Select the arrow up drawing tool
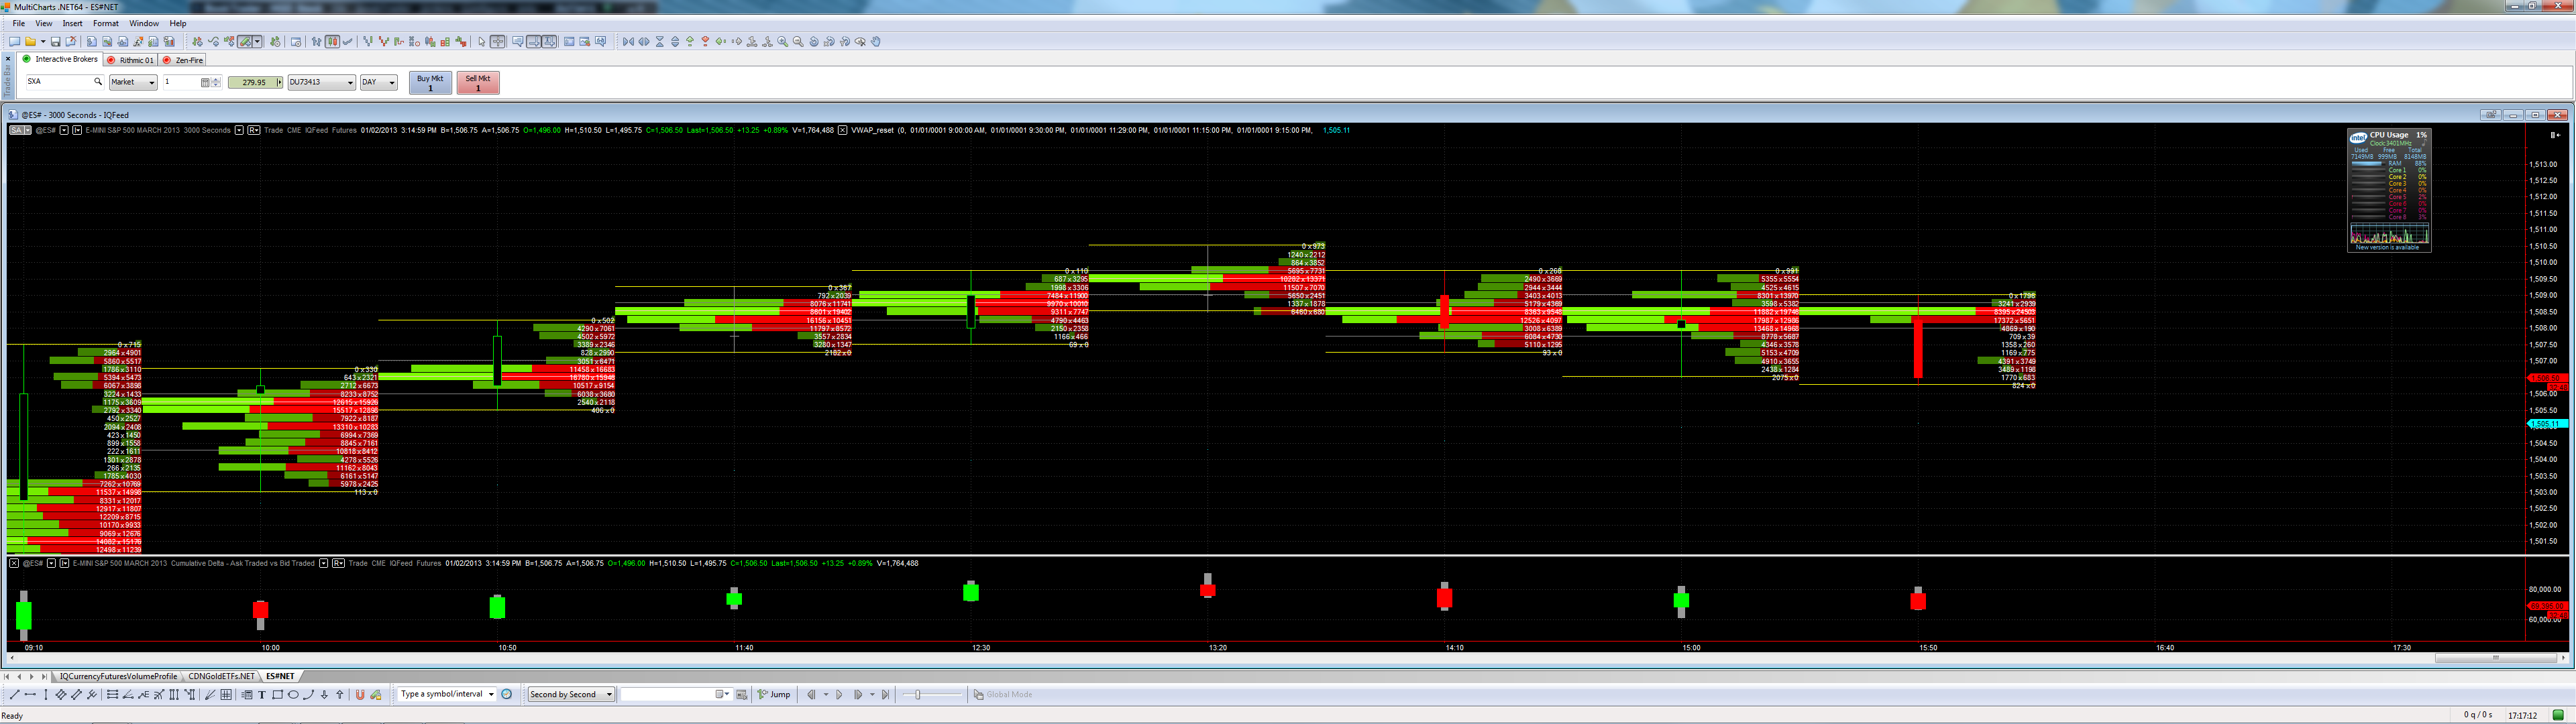Screen dimensions: 2576x724 click(340, 695)
